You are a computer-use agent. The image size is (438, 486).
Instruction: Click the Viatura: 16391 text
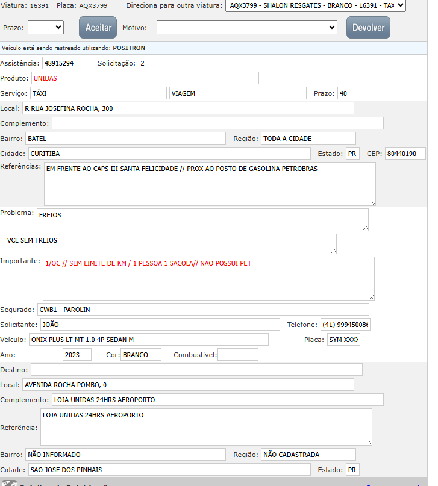(25, 5)
